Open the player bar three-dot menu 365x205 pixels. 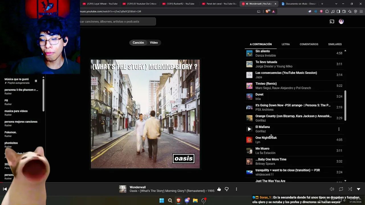click(x=236, y=189)
